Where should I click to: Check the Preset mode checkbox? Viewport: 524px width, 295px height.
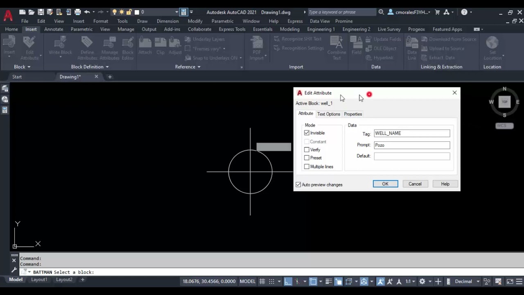coord(307,158)
